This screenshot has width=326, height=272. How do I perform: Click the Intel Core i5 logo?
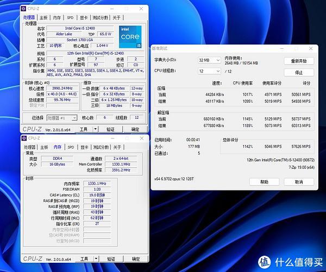click(130, 37)
